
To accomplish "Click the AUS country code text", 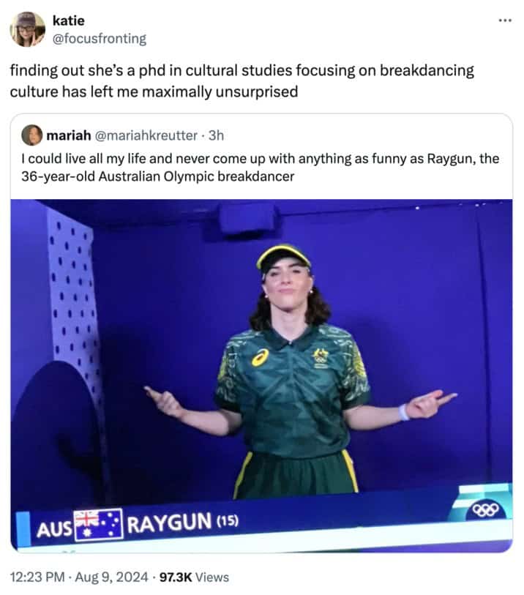I will click(x=54, y=528).
